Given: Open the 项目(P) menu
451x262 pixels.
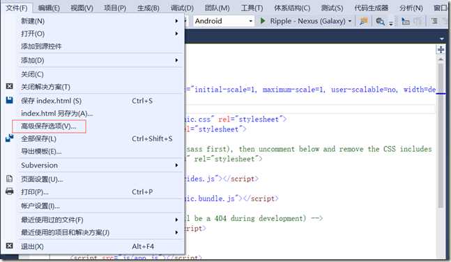Looking at the screenshot, I should pyautogui.click(x=115, y=8).
